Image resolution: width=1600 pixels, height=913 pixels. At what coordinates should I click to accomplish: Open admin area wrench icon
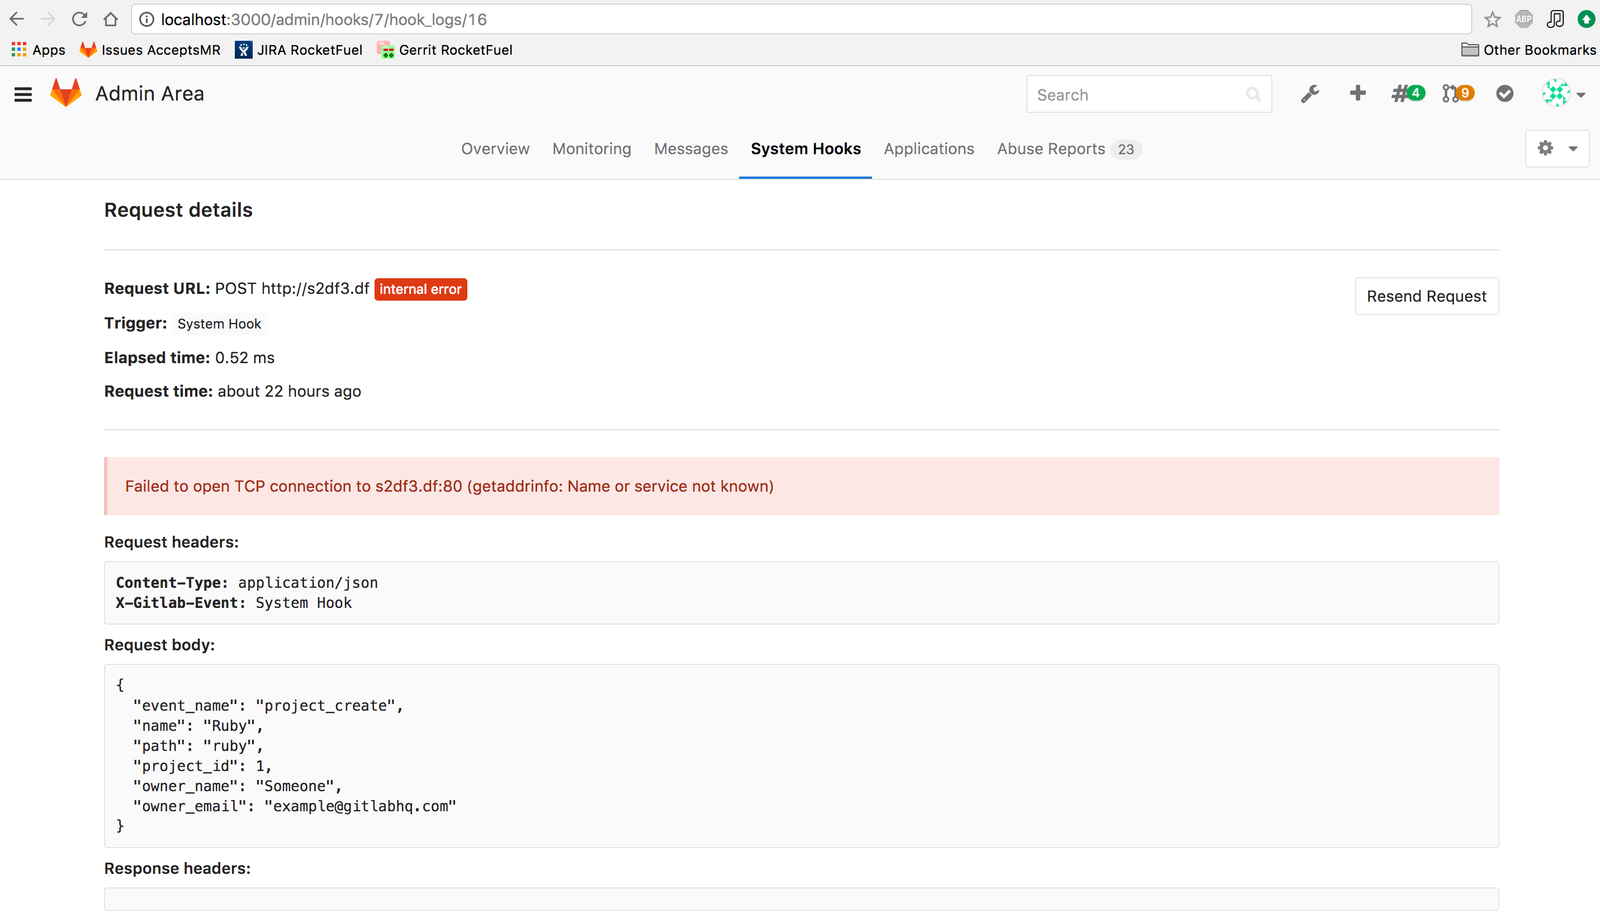(1310, 94)
